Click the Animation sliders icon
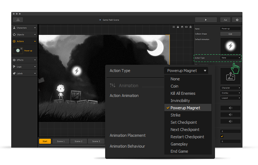Image resolution: width=258 pixels, height=165 pixels. coord(112,85)
